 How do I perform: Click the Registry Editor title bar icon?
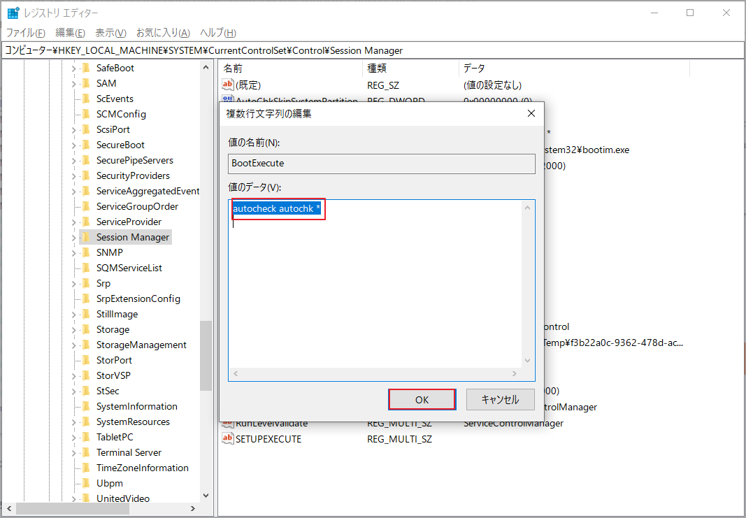click(x=12, y=12)
